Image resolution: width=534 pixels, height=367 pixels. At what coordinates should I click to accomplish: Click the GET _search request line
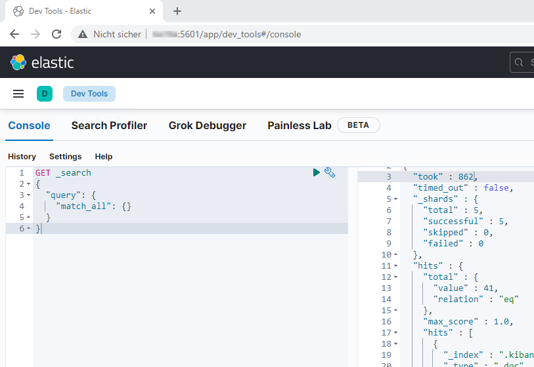tap(63, 172)
